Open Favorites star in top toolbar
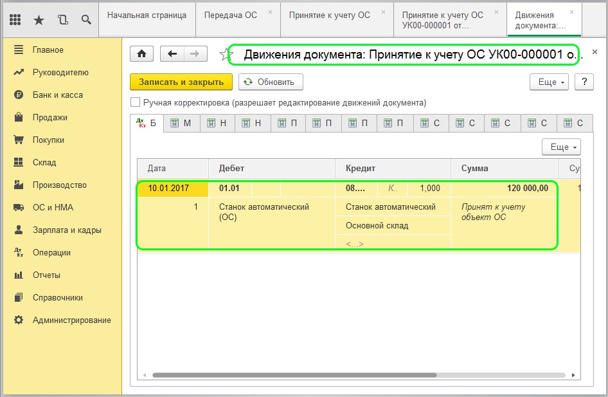608x397 pixels. 39,20
